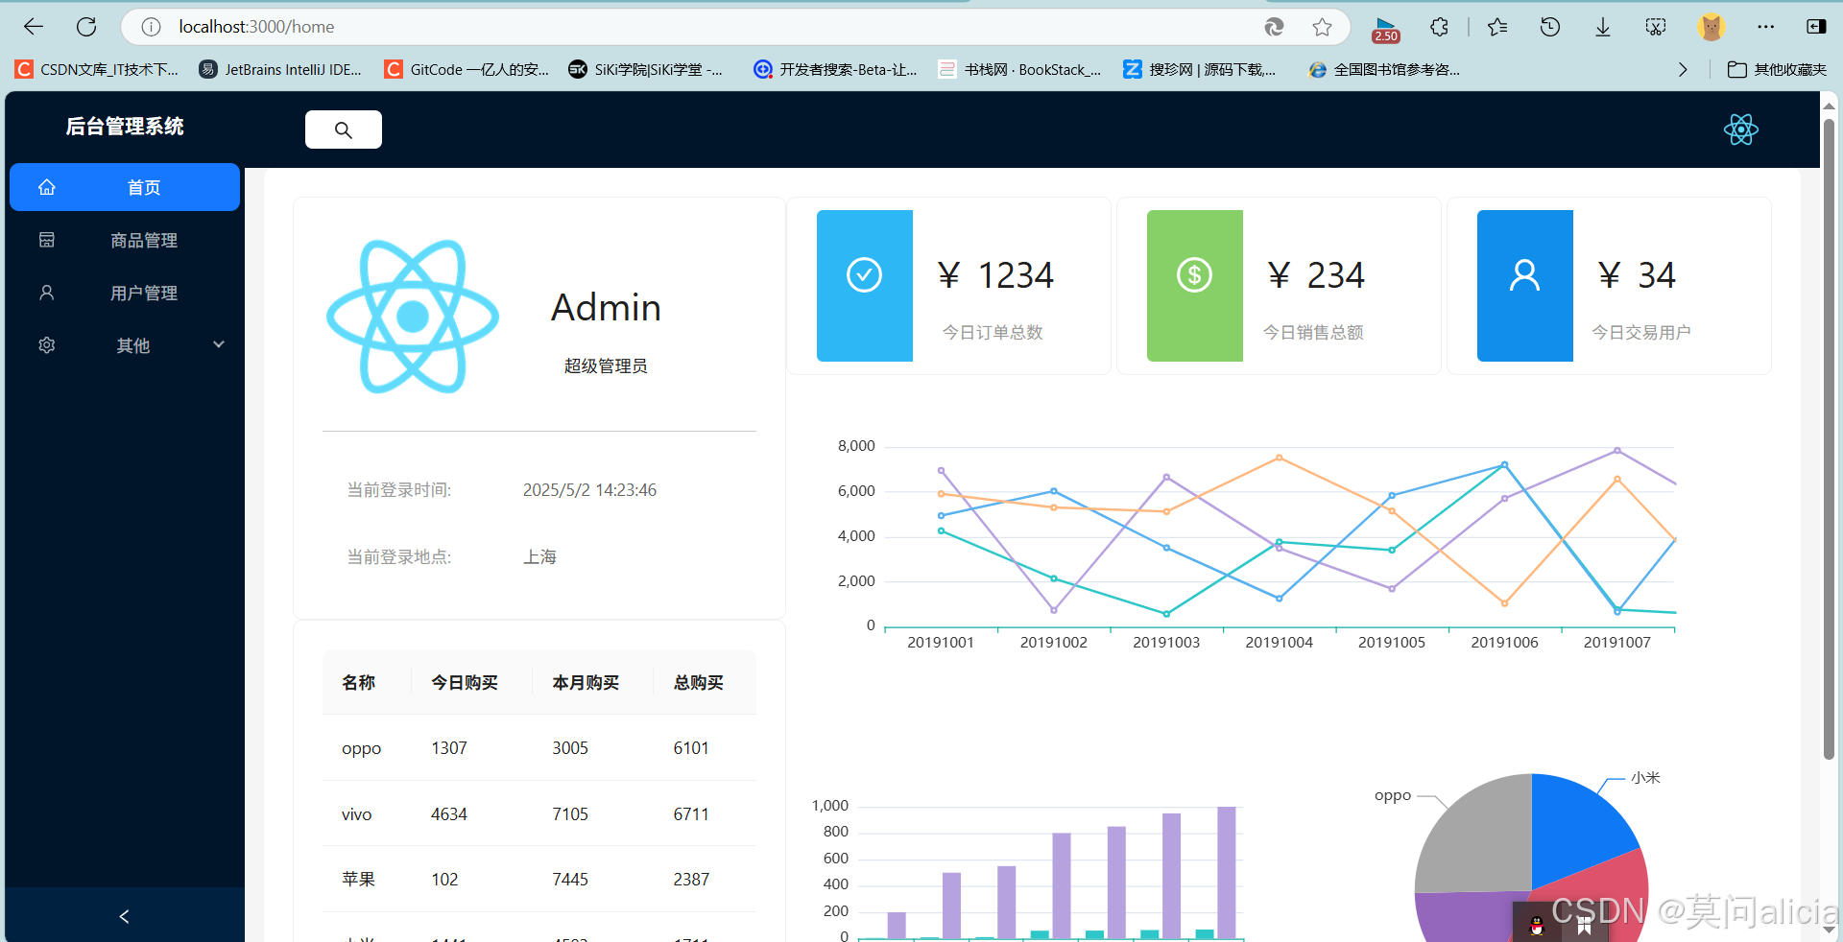Click the vivo table row name
This screenshot has width=1843, height=942.
[357, 814]
